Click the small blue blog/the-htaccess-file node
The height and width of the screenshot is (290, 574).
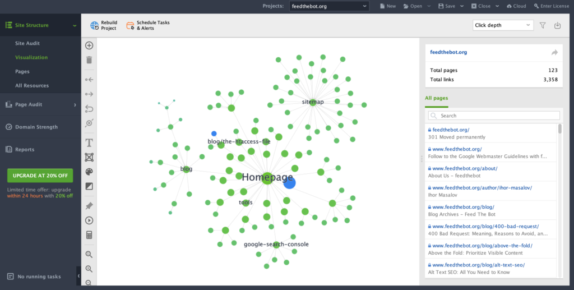[x=214, y=134]
